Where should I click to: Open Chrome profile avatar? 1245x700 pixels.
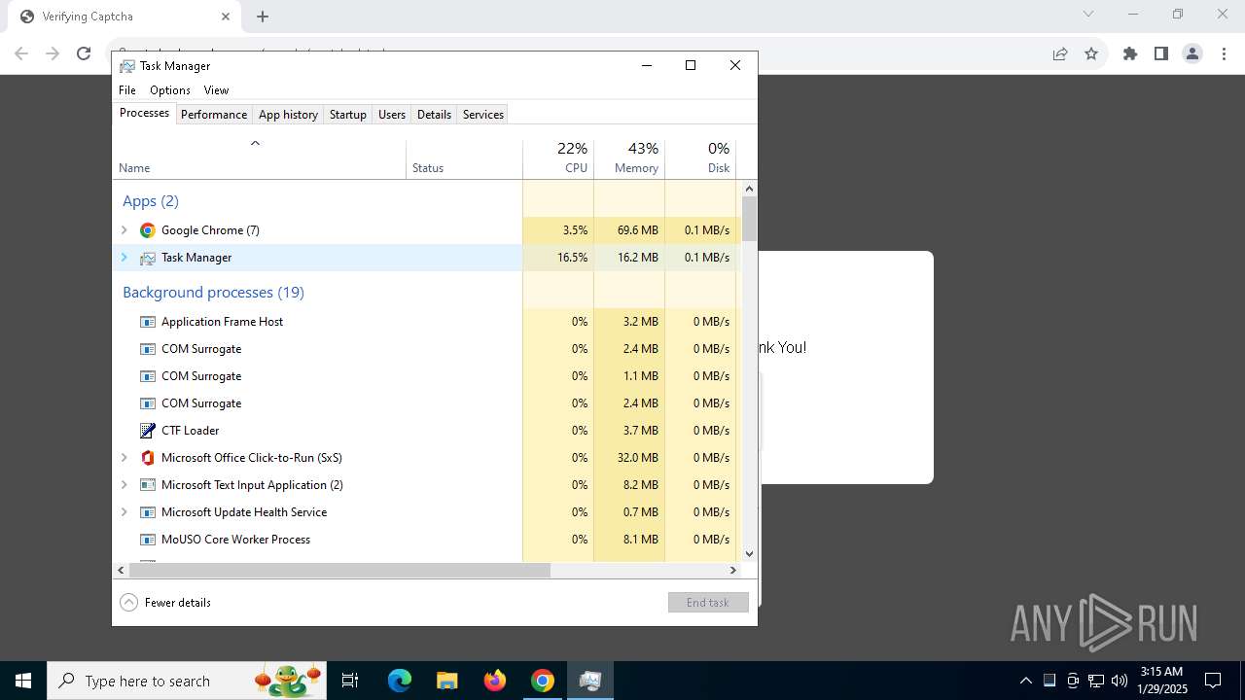(1192, 53)
